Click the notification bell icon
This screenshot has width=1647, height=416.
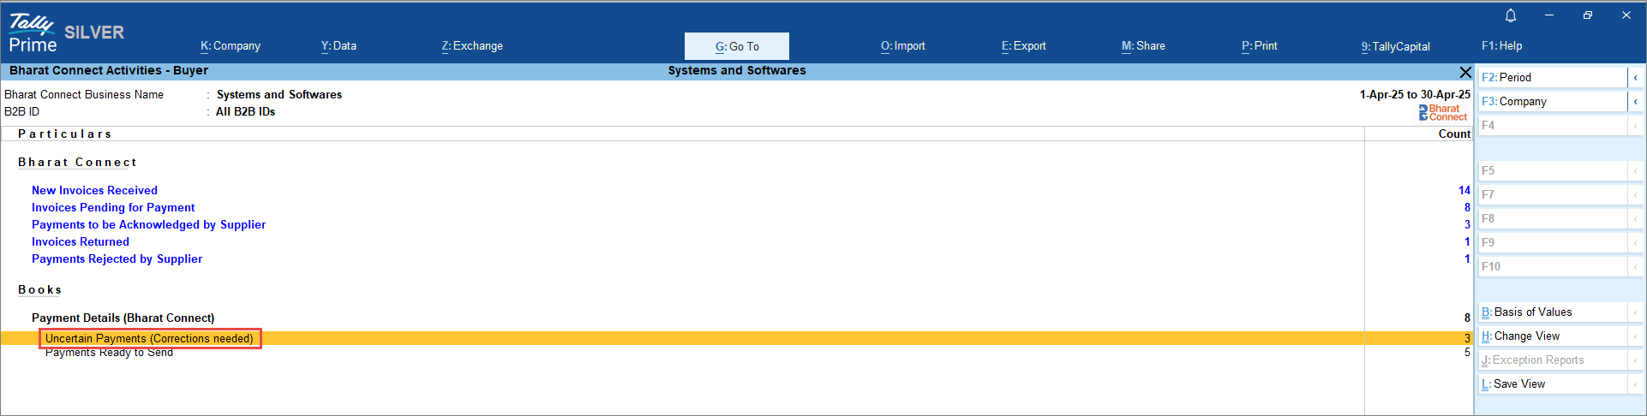tap(1511, 15)
